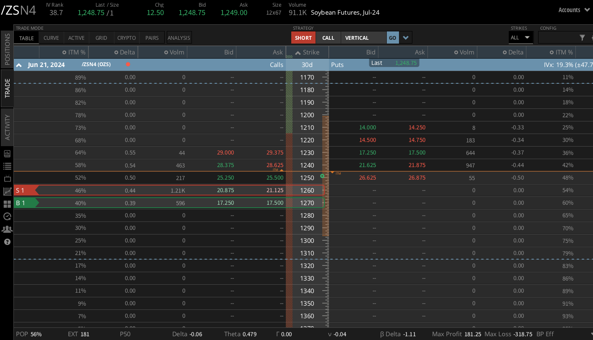This screenshot has width=593, height=340.
Task: Toggle the CALL option type button
Action: pyautogui.click(x=328, y=38)
